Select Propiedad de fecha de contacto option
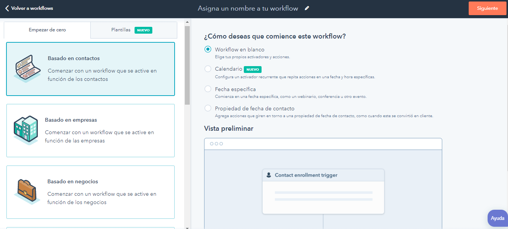This screenshot has width=508, height=229. (208, 108)
